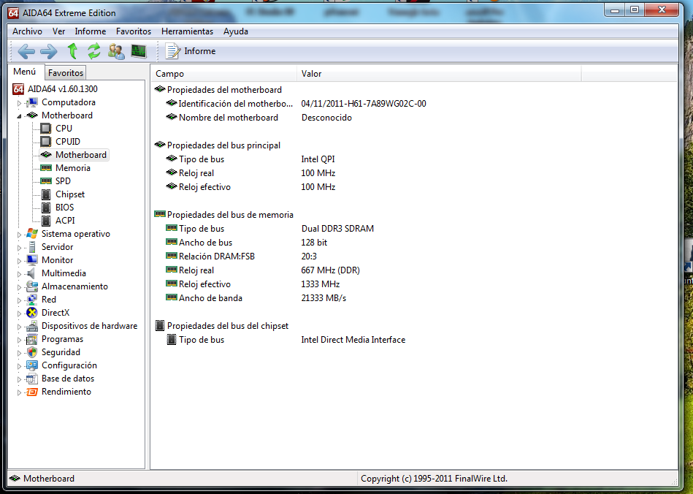693x494 pixels.
Task: Click the 1333 MHz value
Action: pos(321,284)
